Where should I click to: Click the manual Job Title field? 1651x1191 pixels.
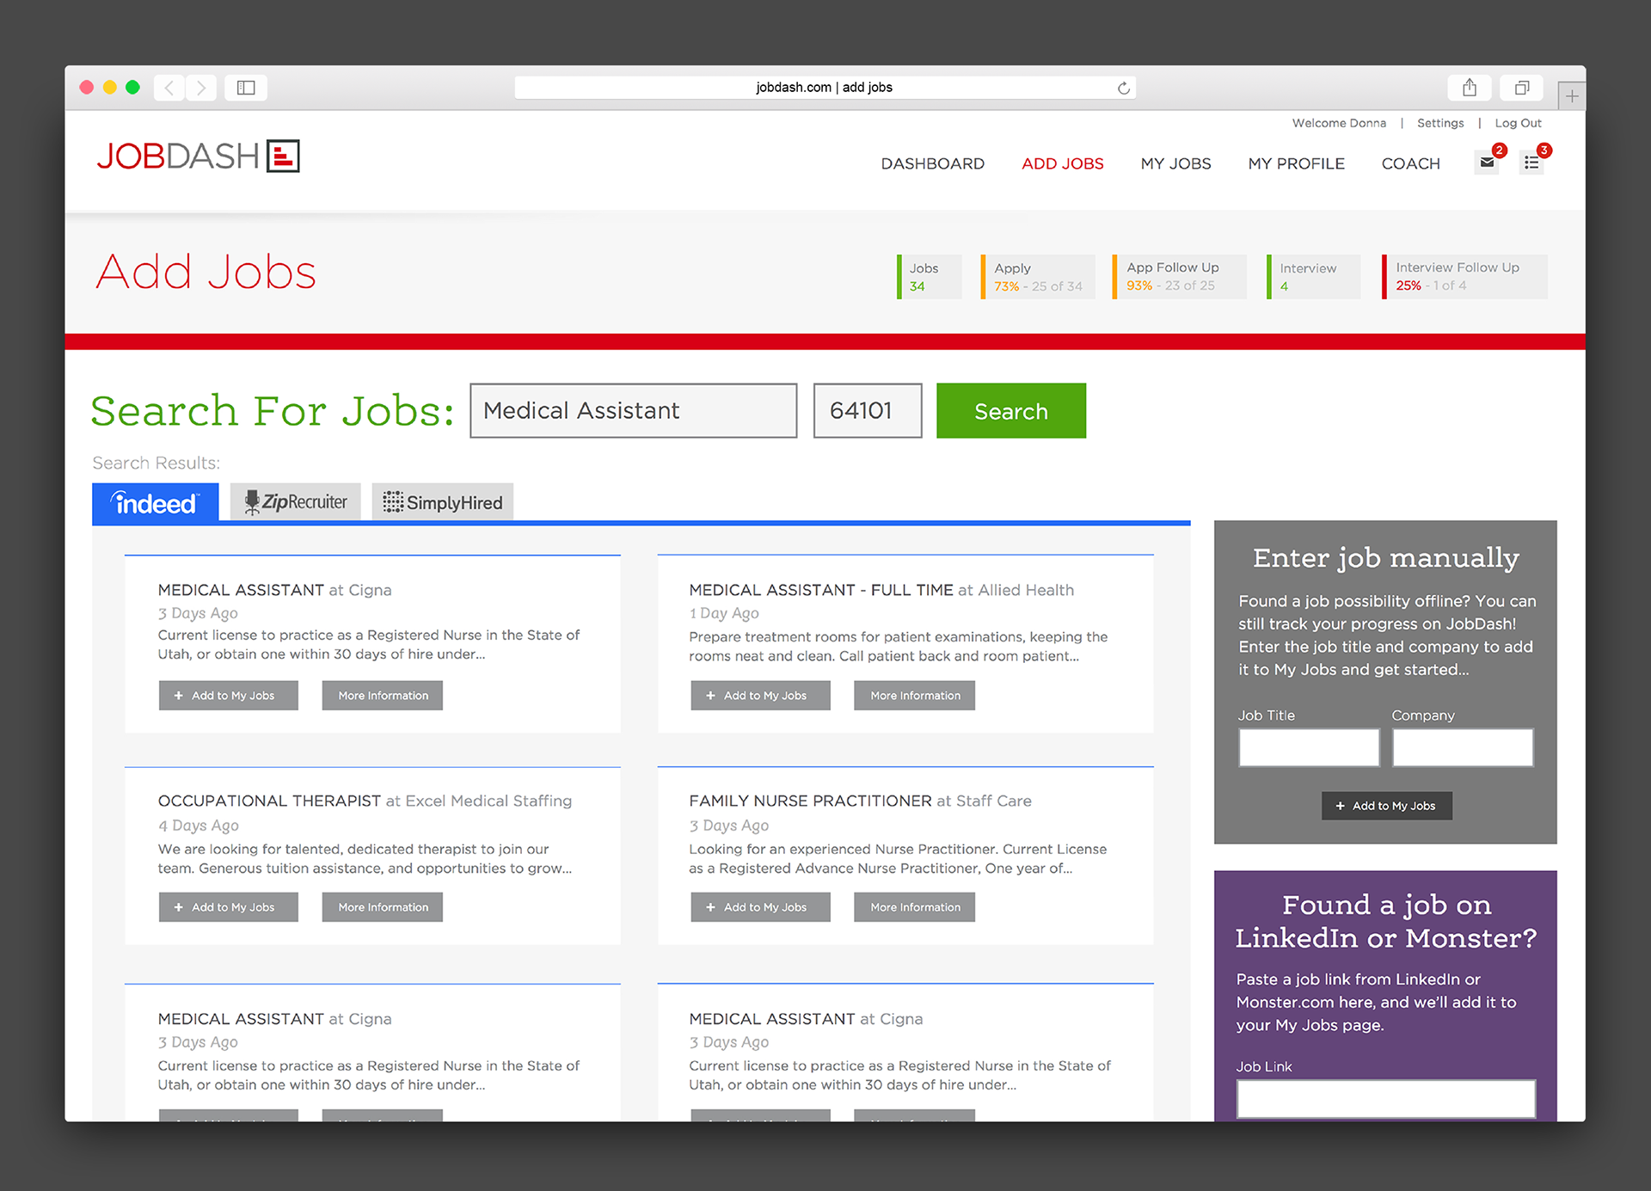(x=1309, y=747)
